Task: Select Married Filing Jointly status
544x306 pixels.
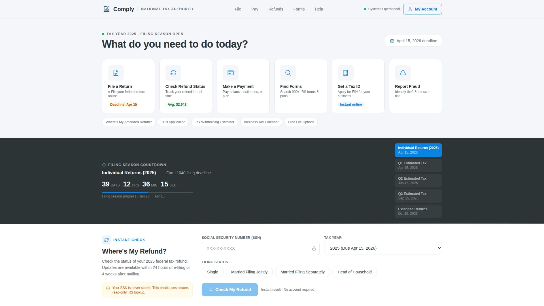Action: 249,272
